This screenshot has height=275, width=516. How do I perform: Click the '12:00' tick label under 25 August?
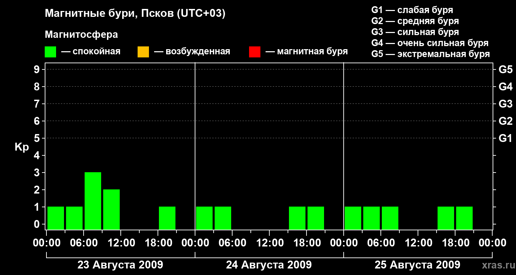tap(418, 243)
